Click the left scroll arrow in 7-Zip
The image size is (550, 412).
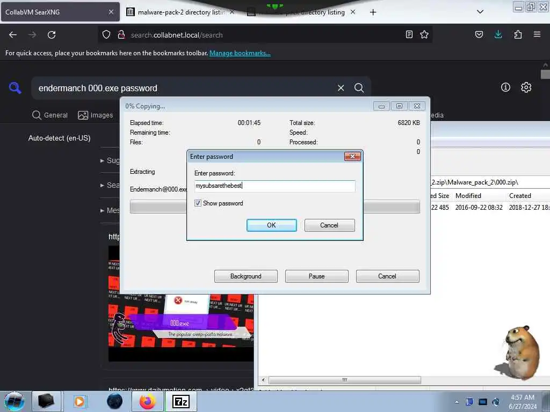click(263, 380)
